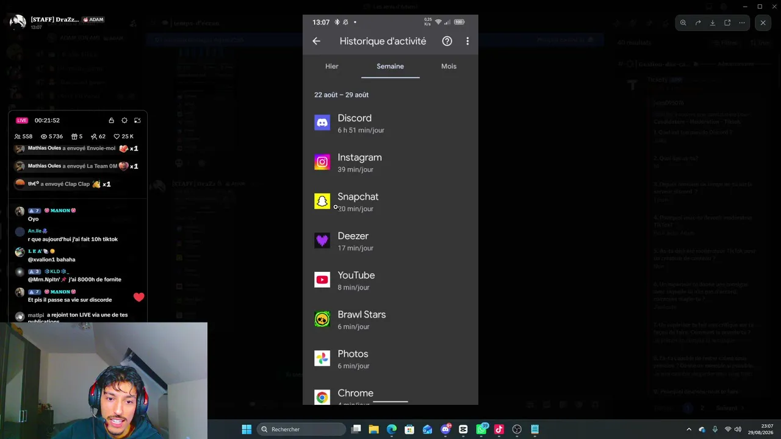Open OBS Studio from the taskbar
This screenshot has height=439, width=781.
517,429
